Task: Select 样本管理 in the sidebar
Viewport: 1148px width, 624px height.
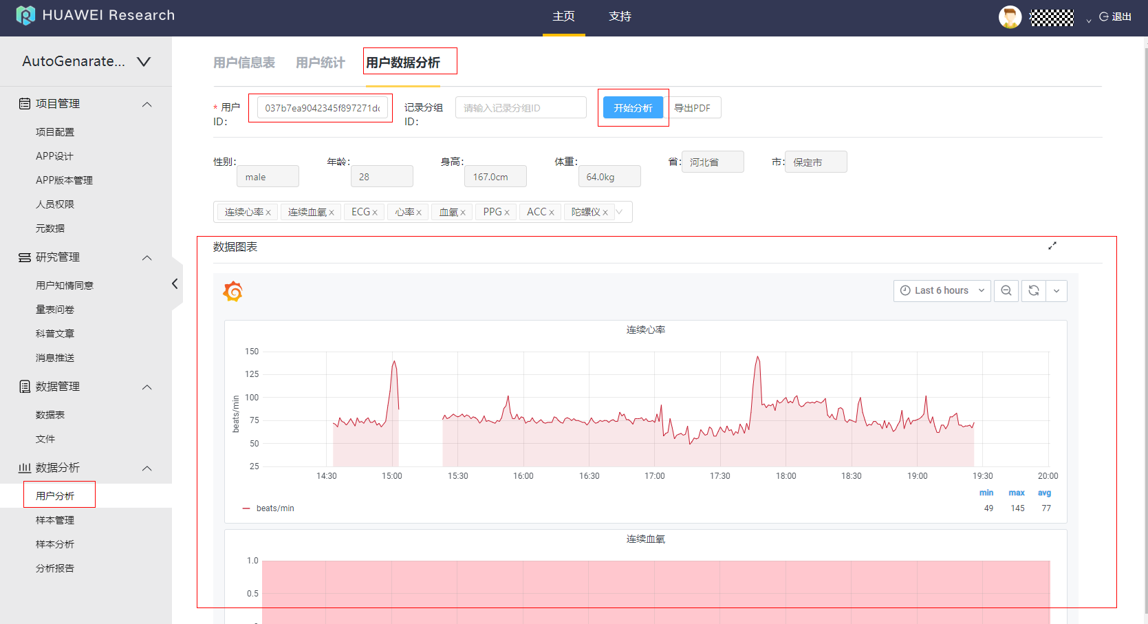Action: (55, 520)
